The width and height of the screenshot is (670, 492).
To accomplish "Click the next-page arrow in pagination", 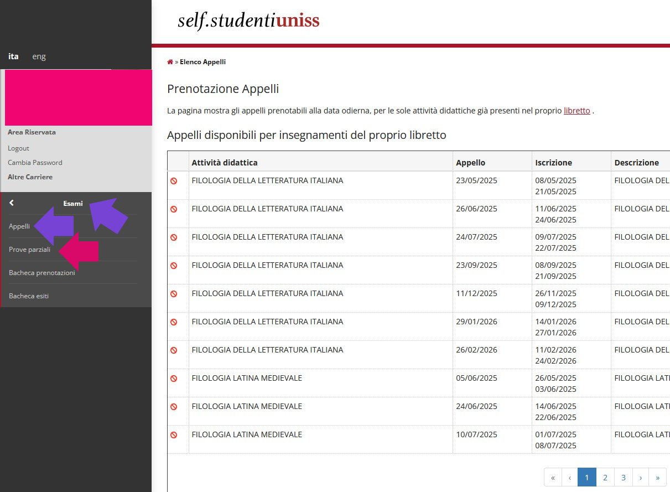I will (641, 477).
